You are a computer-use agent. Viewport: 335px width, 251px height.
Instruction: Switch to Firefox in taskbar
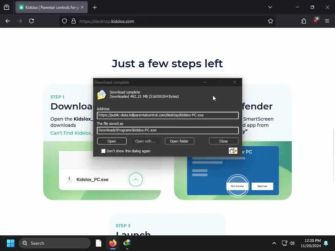pyautogui.click(x=113, y=243)
